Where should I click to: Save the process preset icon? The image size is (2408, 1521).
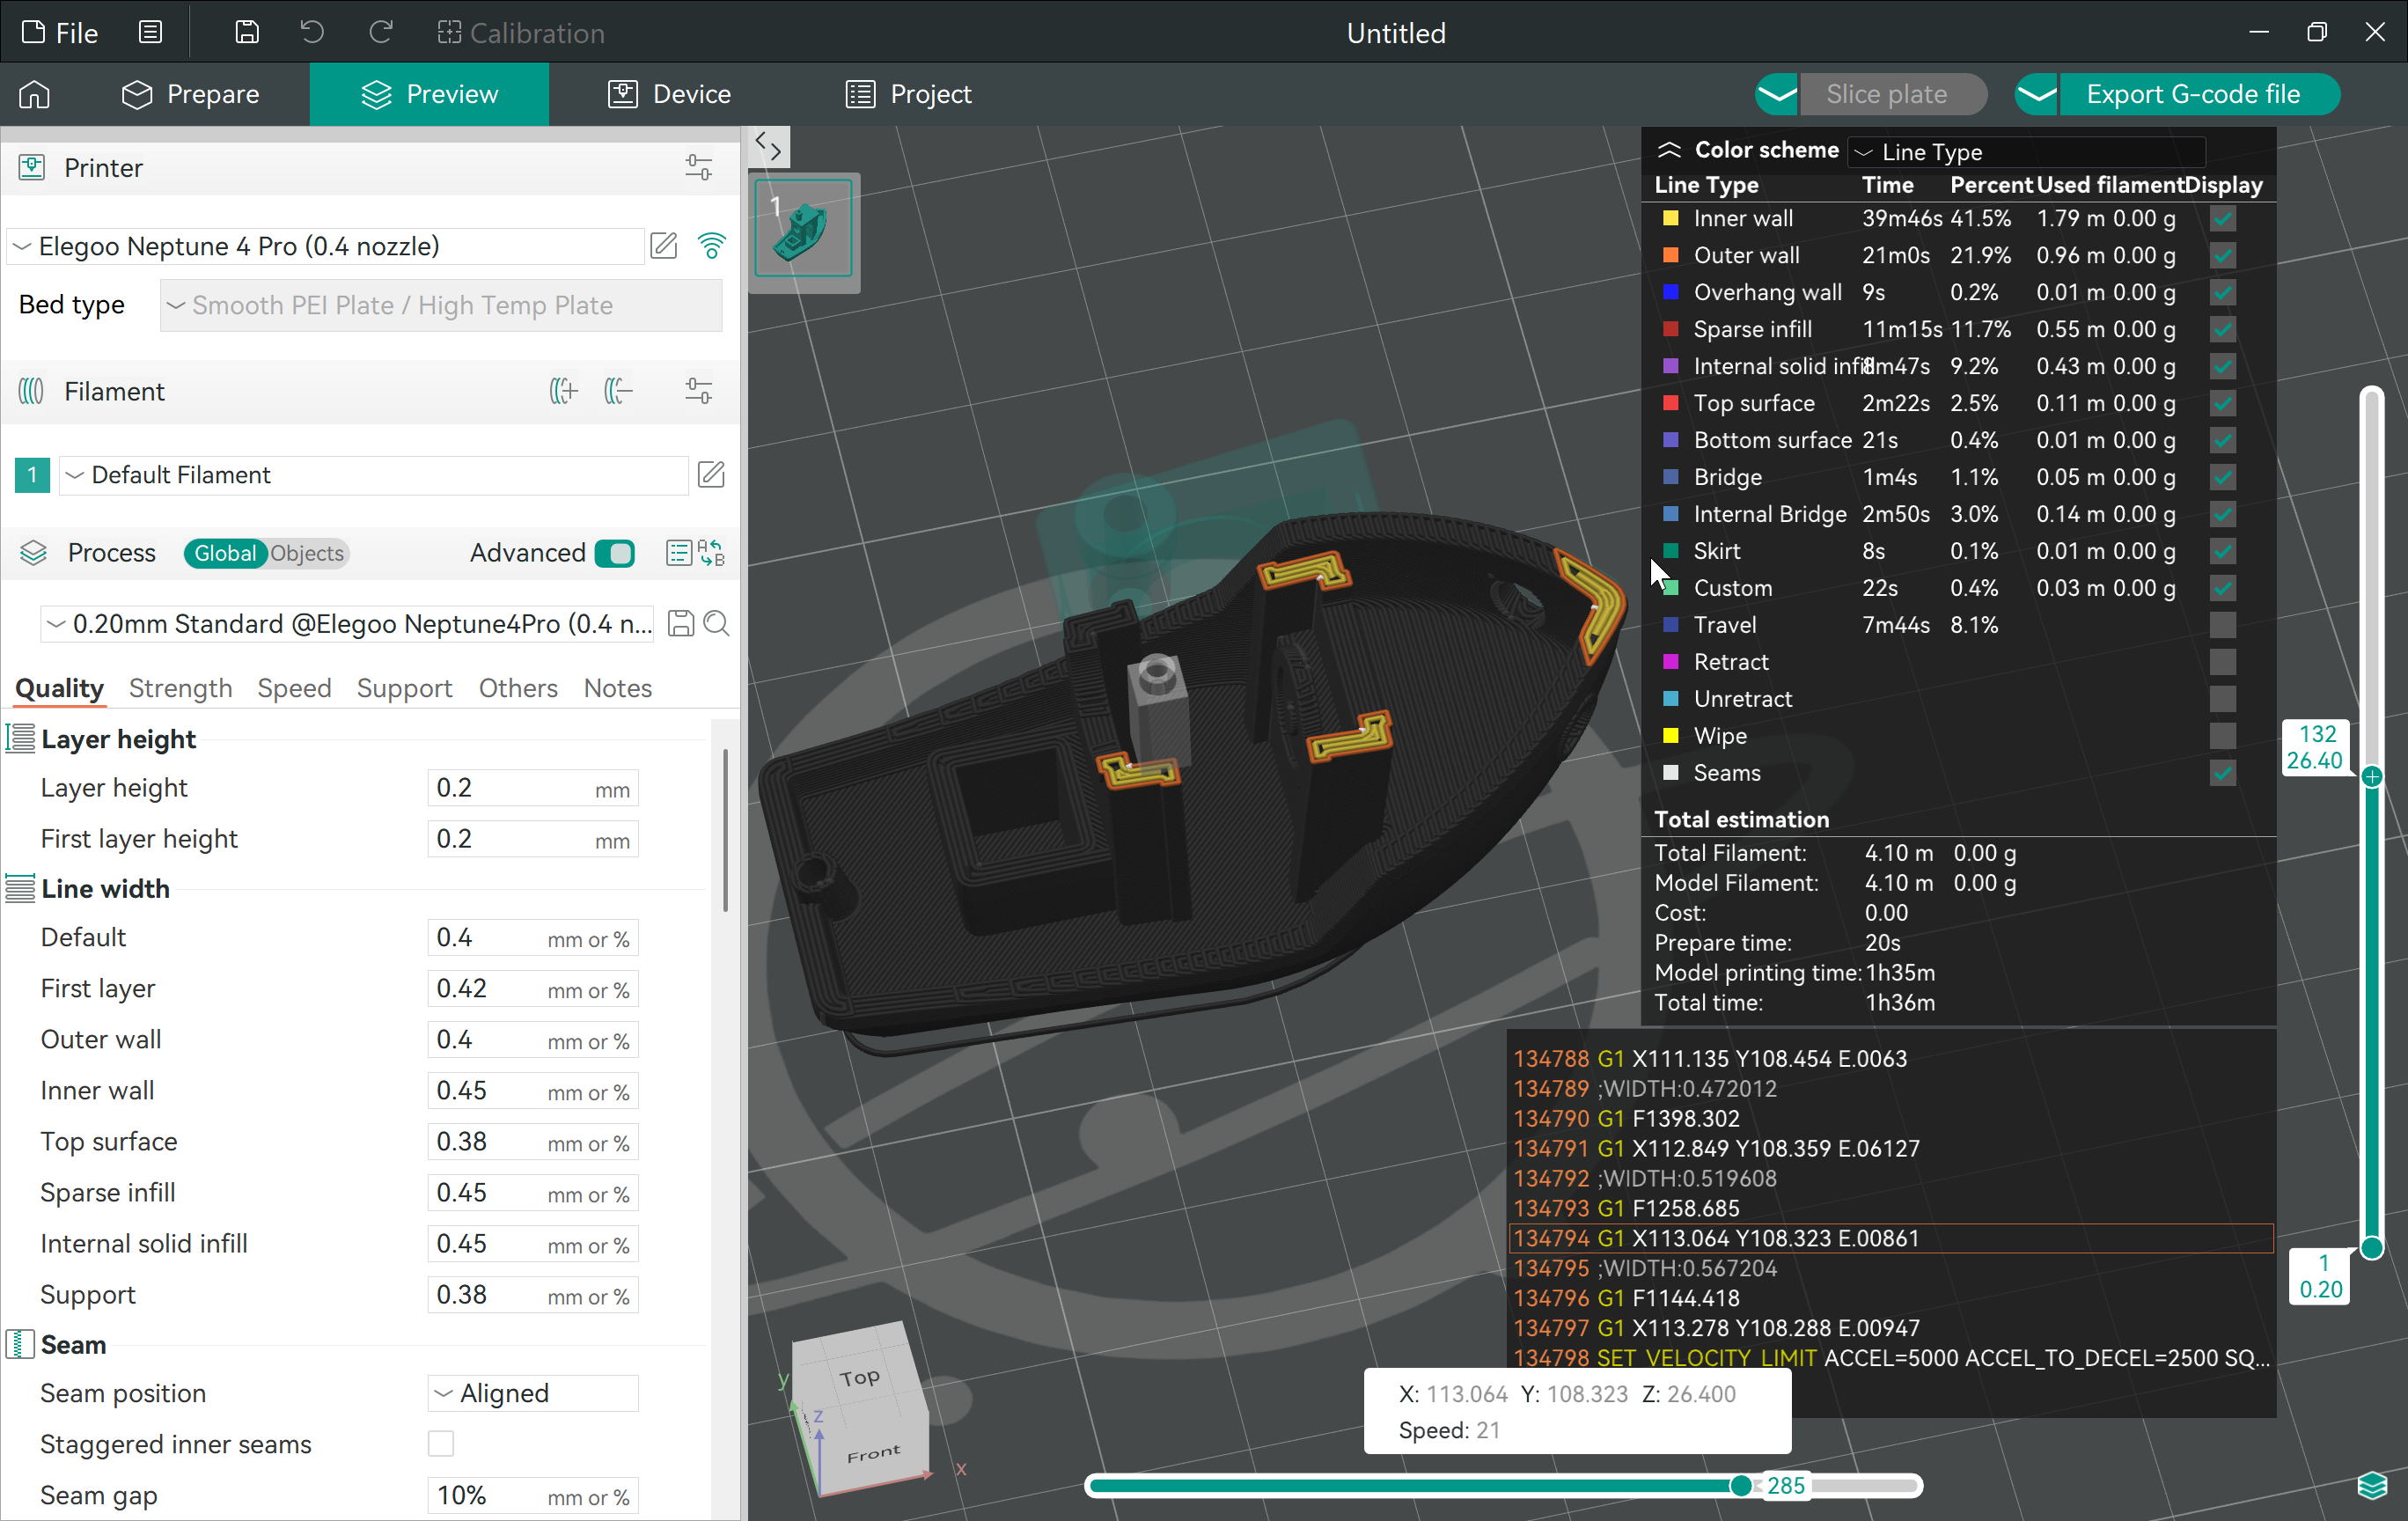pos(681,624)
